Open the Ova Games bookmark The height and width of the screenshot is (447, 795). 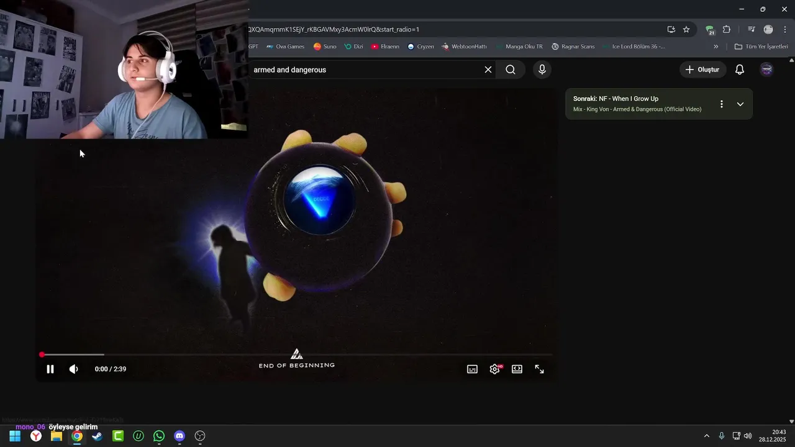click(285, 47)
